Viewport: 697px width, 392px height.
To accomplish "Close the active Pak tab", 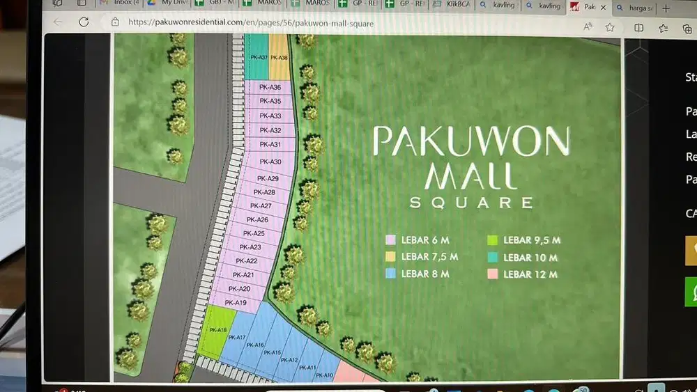I will pyautogui.click(x=603, y=7).
